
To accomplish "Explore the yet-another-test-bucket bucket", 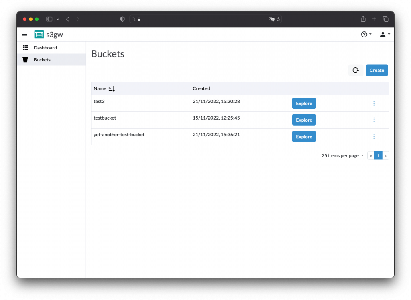I will [x=304, y=137].
